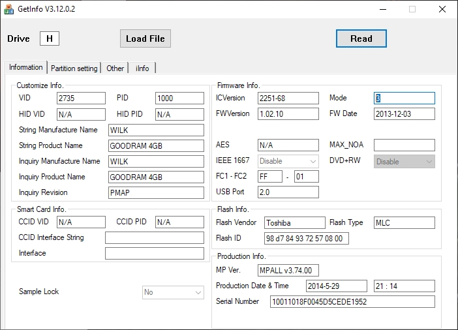Minimize the GetInfo window
458x330 pixels.
(x=383, y=9)
